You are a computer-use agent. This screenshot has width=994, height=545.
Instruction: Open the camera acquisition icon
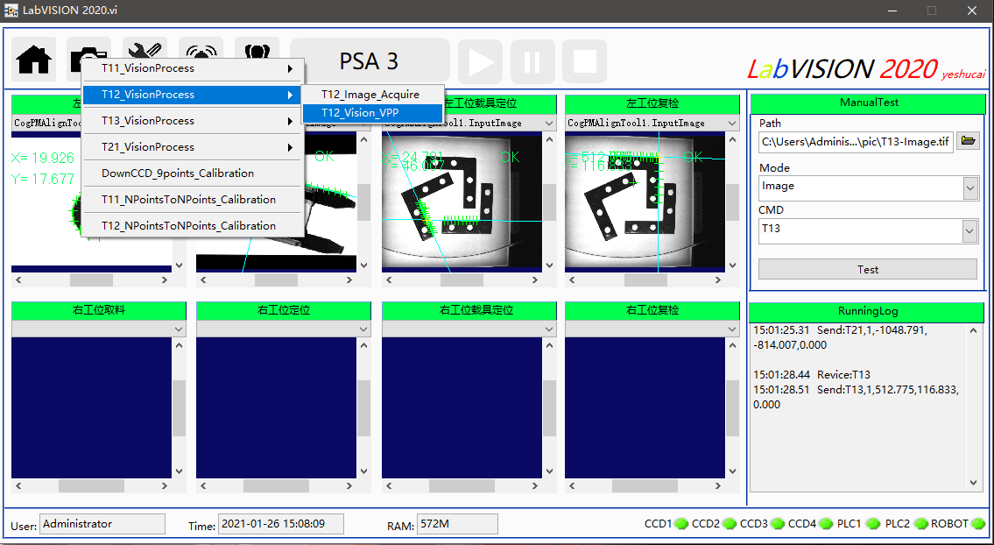click(x=88, y=55)
